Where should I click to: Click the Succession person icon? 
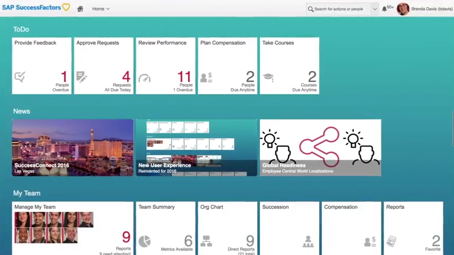pos(308,242)
